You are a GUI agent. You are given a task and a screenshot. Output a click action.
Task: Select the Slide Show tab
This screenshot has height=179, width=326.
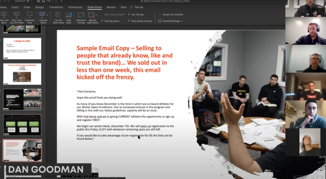(x=95, y=7)
